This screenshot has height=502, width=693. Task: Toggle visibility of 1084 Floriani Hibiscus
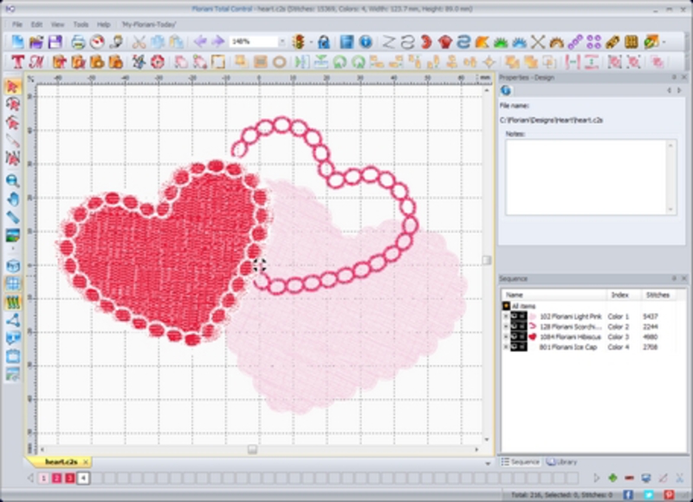pos(515,336)
